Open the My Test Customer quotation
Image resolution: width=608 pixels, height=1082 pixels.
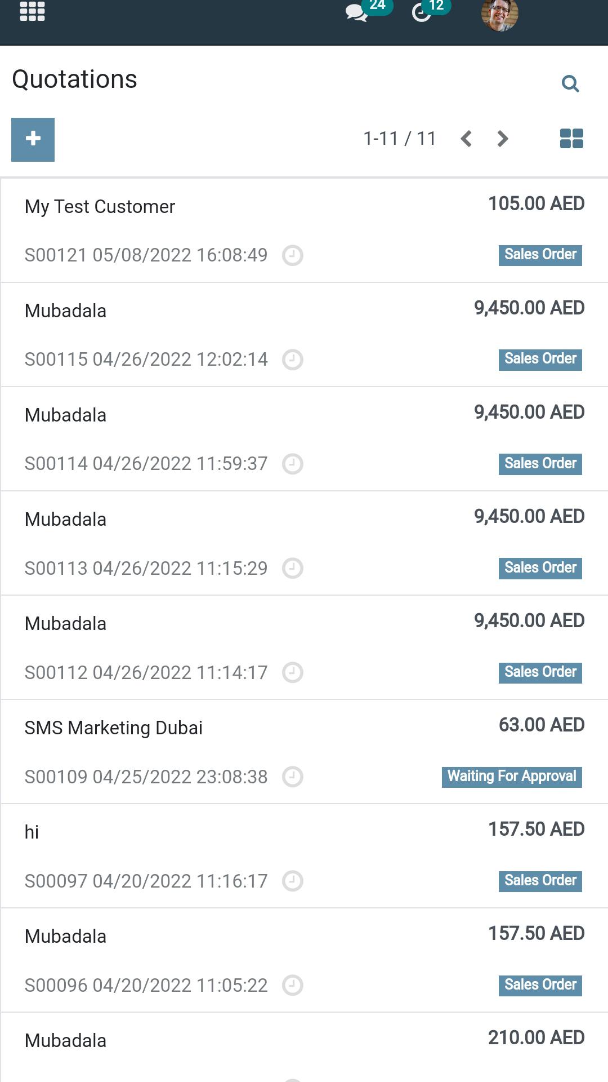pos(304,230)
